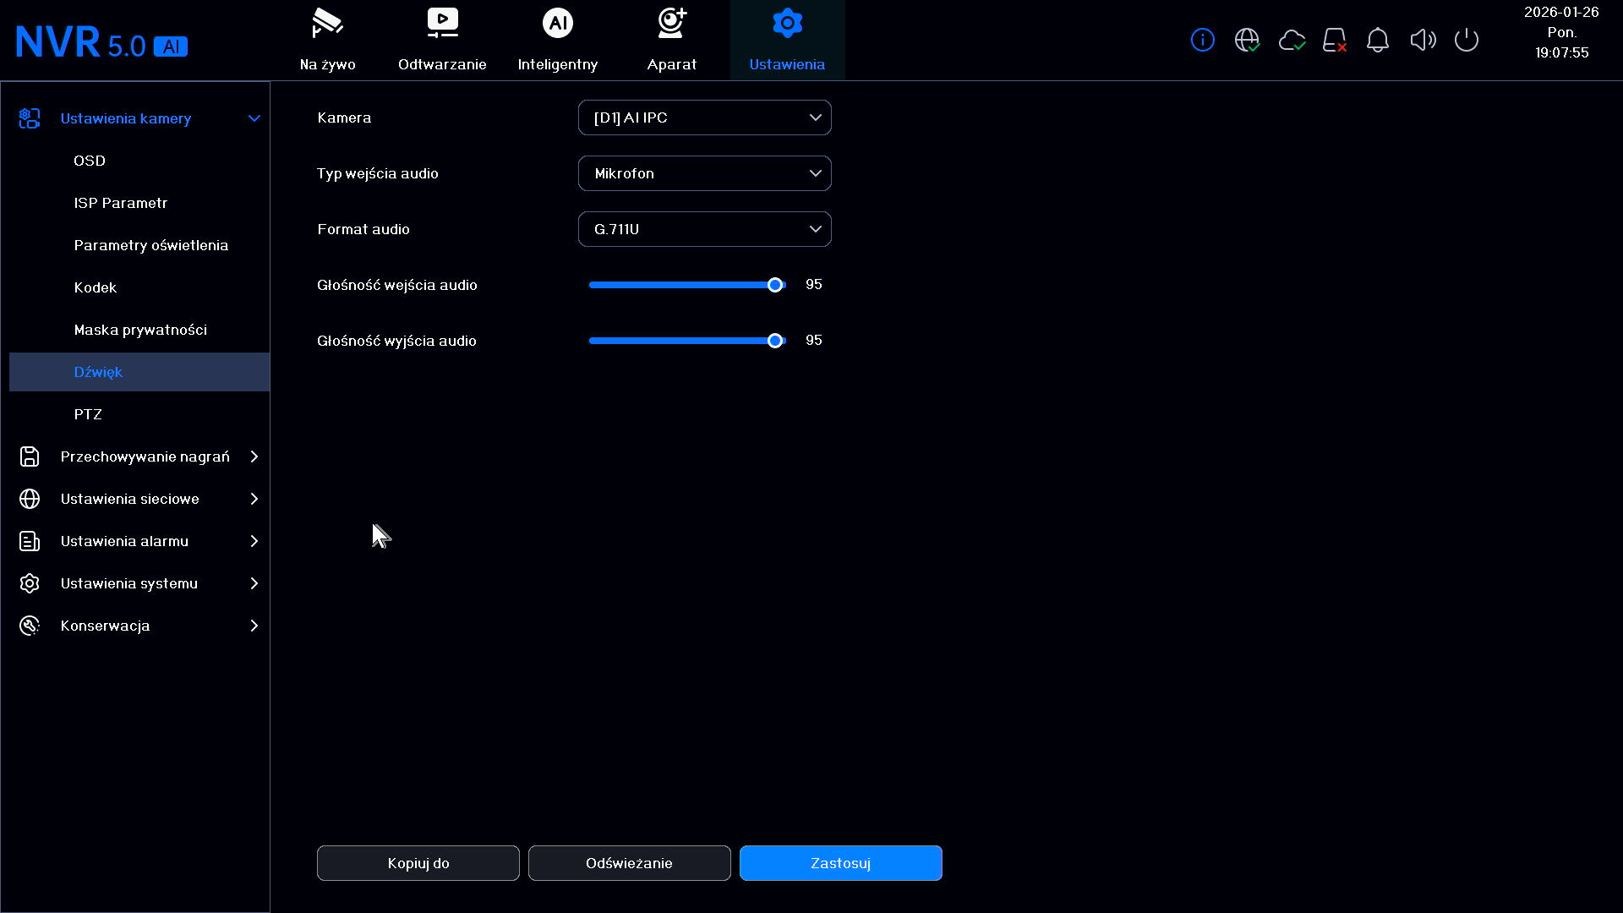Screen dimensions: 1623x913
Task: Click the Ustawienia kamery sidebar icon
Action: click(x=30, y=118)
